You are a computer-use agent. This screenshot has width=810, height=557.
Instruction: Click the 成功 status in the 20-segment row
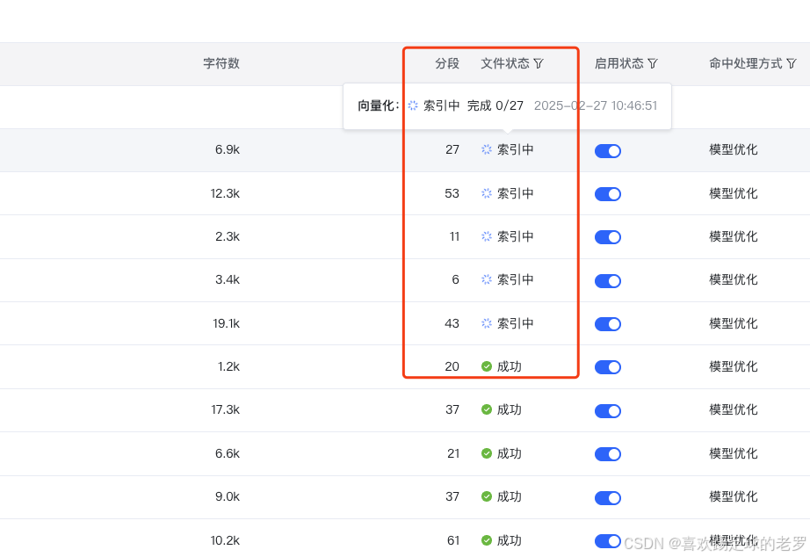[510, 367]
